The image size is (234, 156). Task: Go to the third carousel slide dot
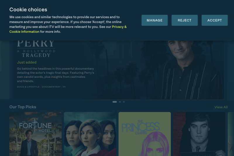click(x=124, y=102)
